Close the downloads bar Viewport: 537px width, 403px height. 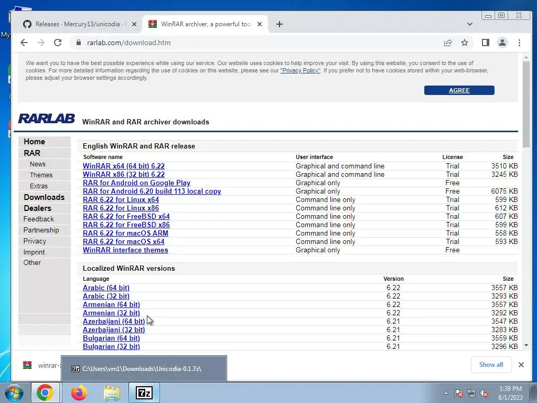521,365
